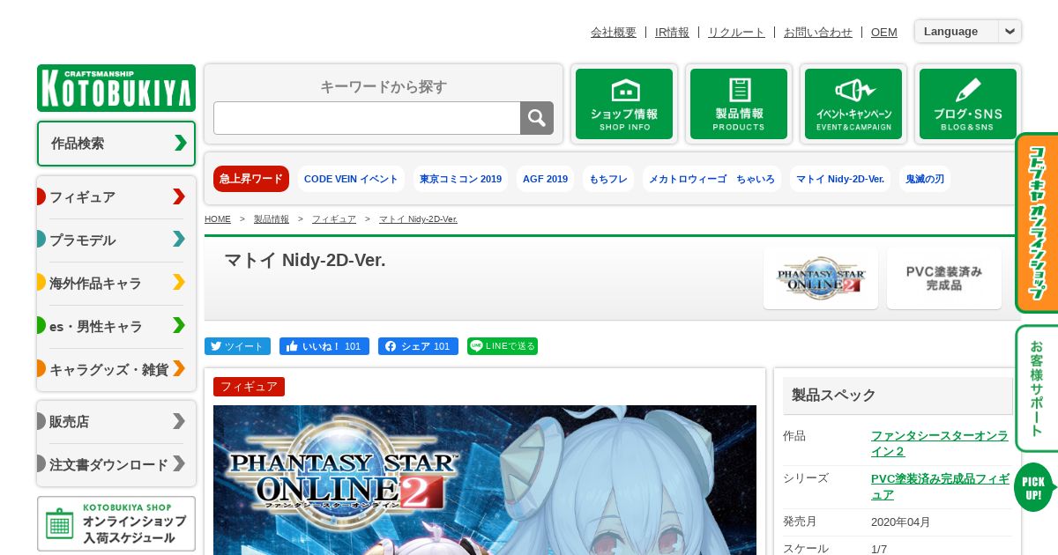This screenshot has width=1058, height=555.
Task: Send page via LINEで送る button
Action: point(503,346)
